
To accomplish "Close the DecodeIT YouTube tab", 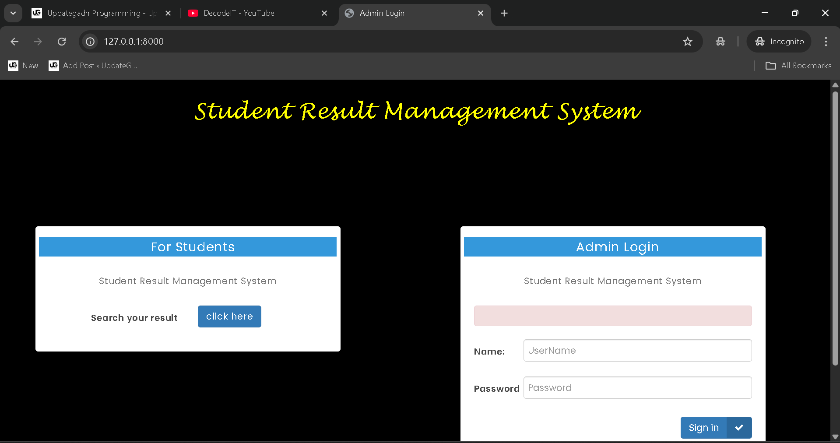I will point(324,13).
